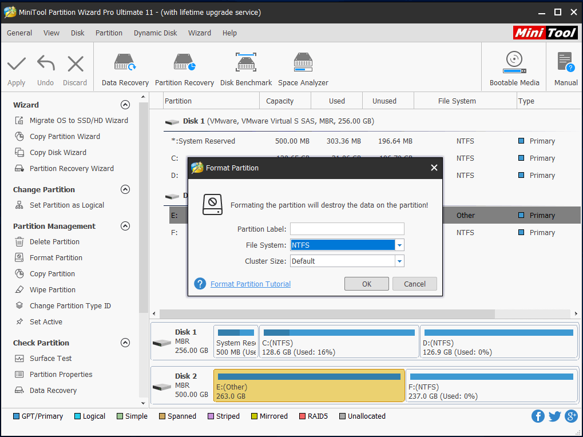This screenshot has width=583, height=437.
Task: Start the Copy Disk Wizard
Action: [50, 152]
